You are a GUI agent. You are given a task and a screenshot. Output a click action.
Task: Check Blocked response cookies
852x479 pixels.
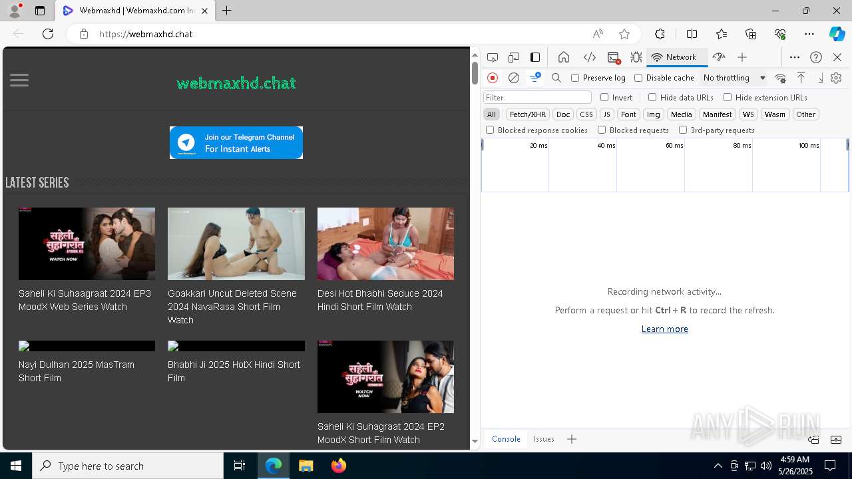(x=490, y=130)
